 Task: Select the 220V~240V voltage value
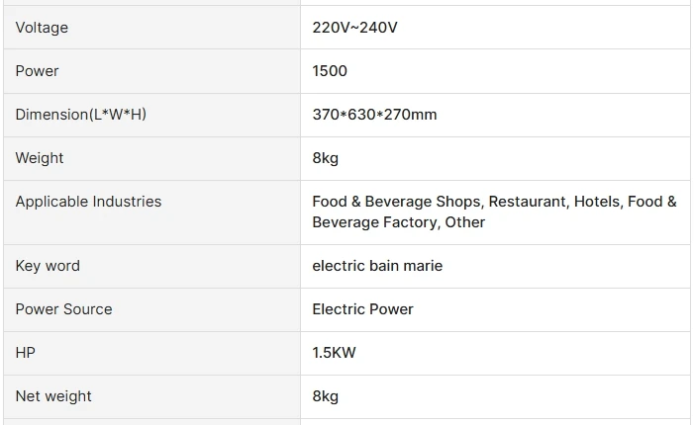(354, 28)
